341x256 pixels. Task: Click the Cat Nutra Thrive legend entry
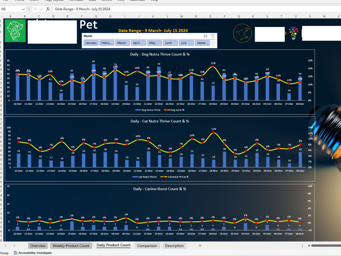tap(144, 177)
